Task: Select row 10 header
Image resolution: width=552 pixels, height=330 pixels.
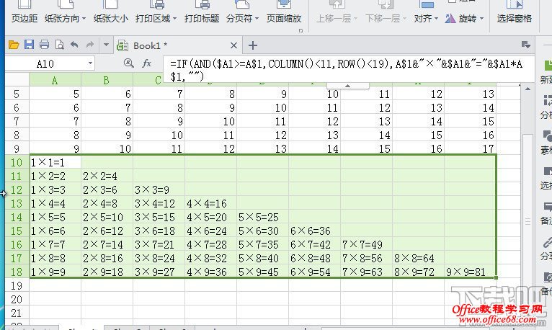Action: (17, 162)
